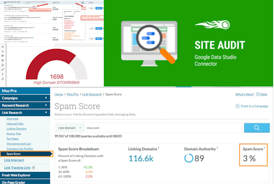Click the 2.2% value for 61-100% spam

[x=89, y=176]
